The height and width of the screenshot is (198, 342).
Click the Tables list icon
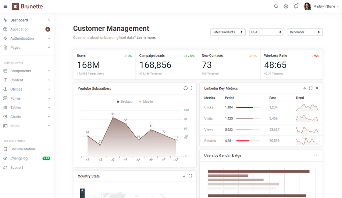point(6,107)
